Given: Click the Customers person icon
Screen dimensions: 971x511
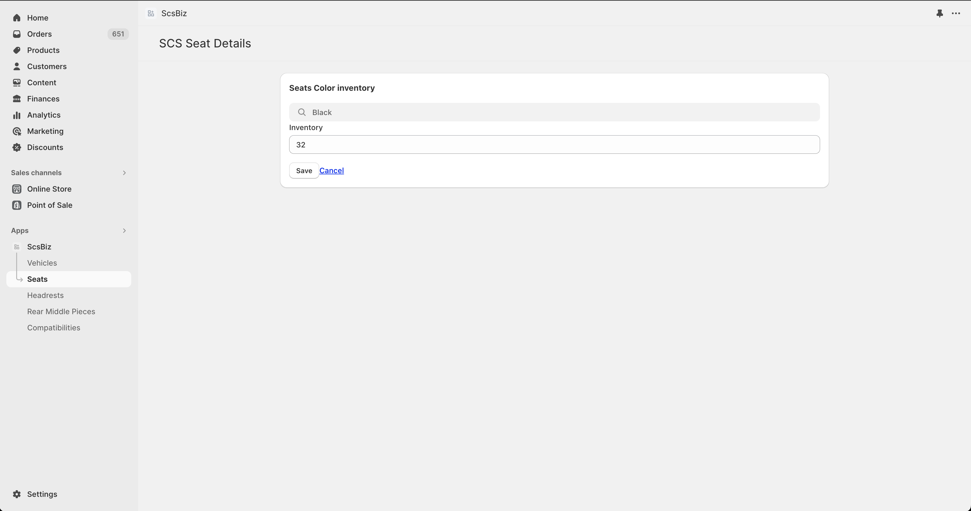Looking at the screenshot, I should 16,66.
